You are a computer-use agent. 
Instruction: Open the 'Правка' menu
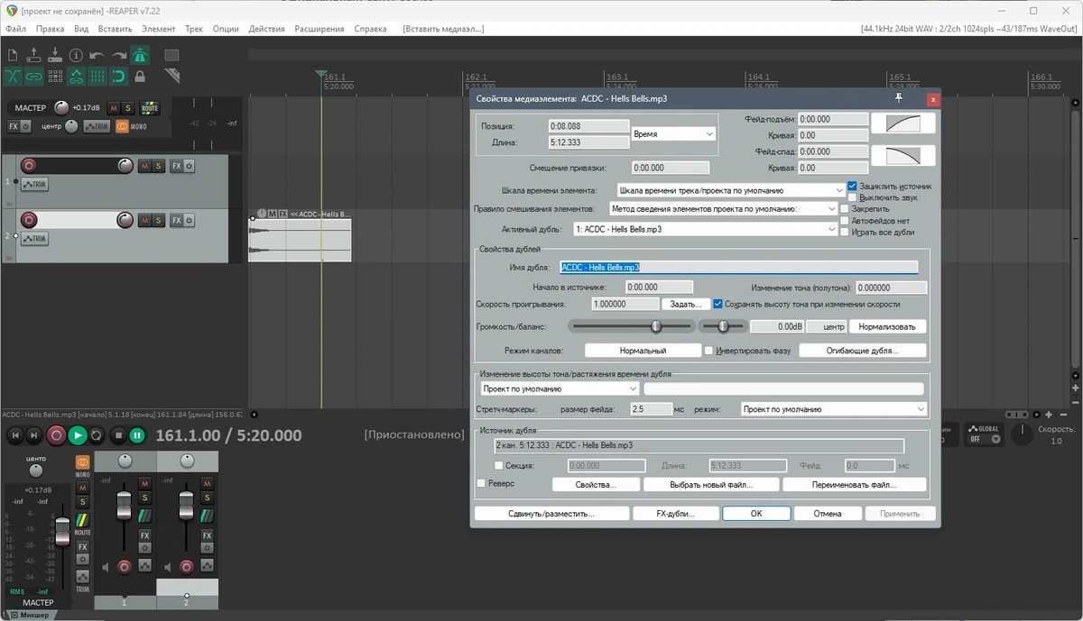click(x=50, y=29)
